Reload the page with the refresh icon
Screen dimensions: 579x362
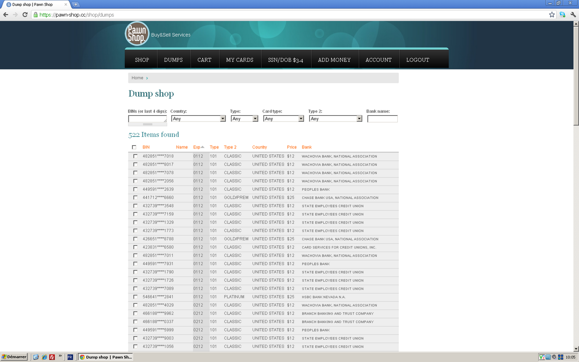25,15
